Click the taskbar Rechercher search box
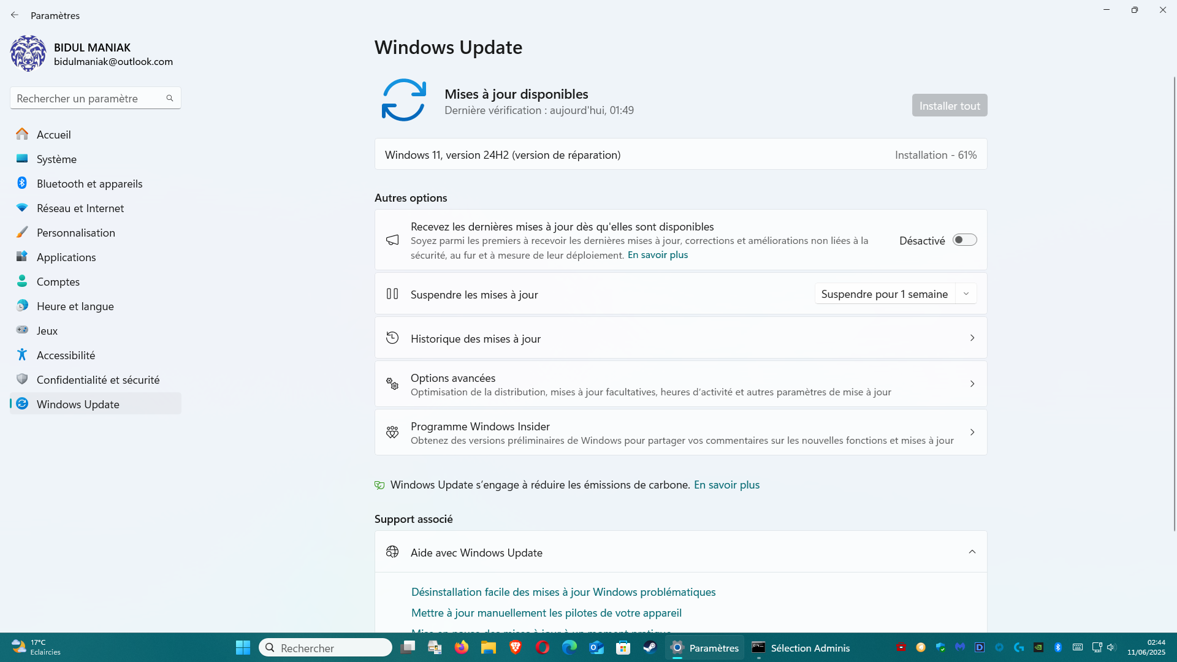Image resolution: width=1177 pixels, height=662 pixels. pyautogui.click(x=326, y=647)
